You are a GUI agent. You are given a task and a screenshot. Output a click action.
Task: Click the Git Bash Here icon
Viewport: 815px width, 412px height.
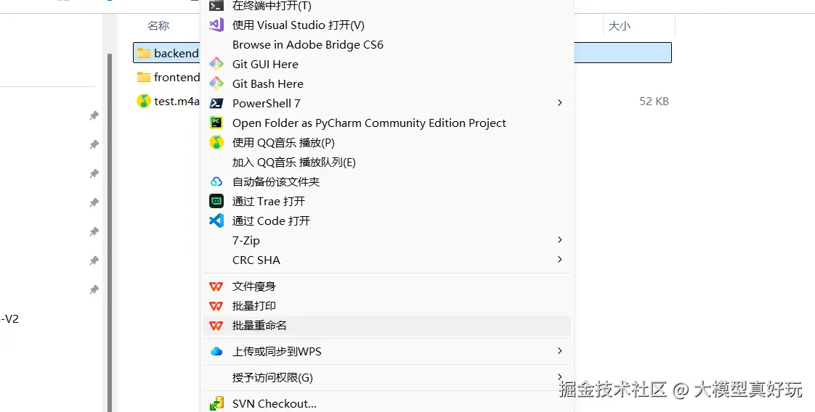(x=216, y=83)
